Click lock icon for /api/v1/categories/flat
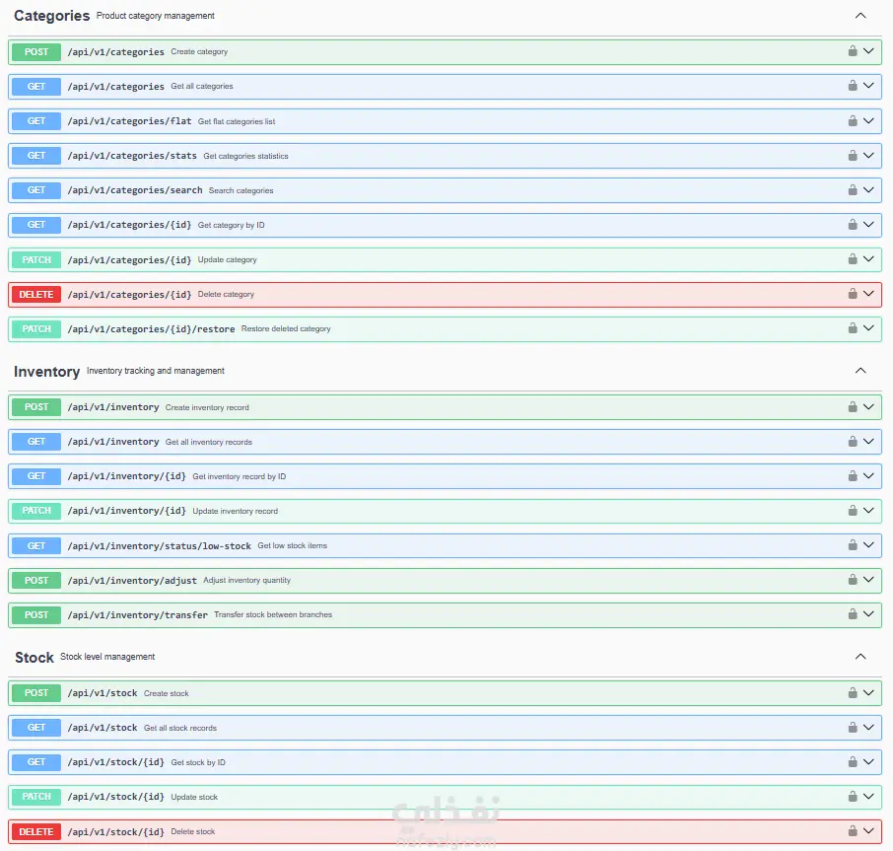This screenshot has width=893, height=851. pos(853,120)
